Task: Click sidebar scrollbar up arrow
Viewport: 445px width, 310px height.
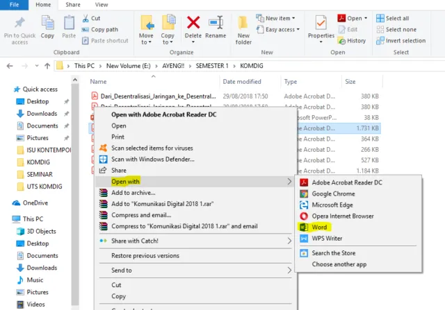Action: 75,80
